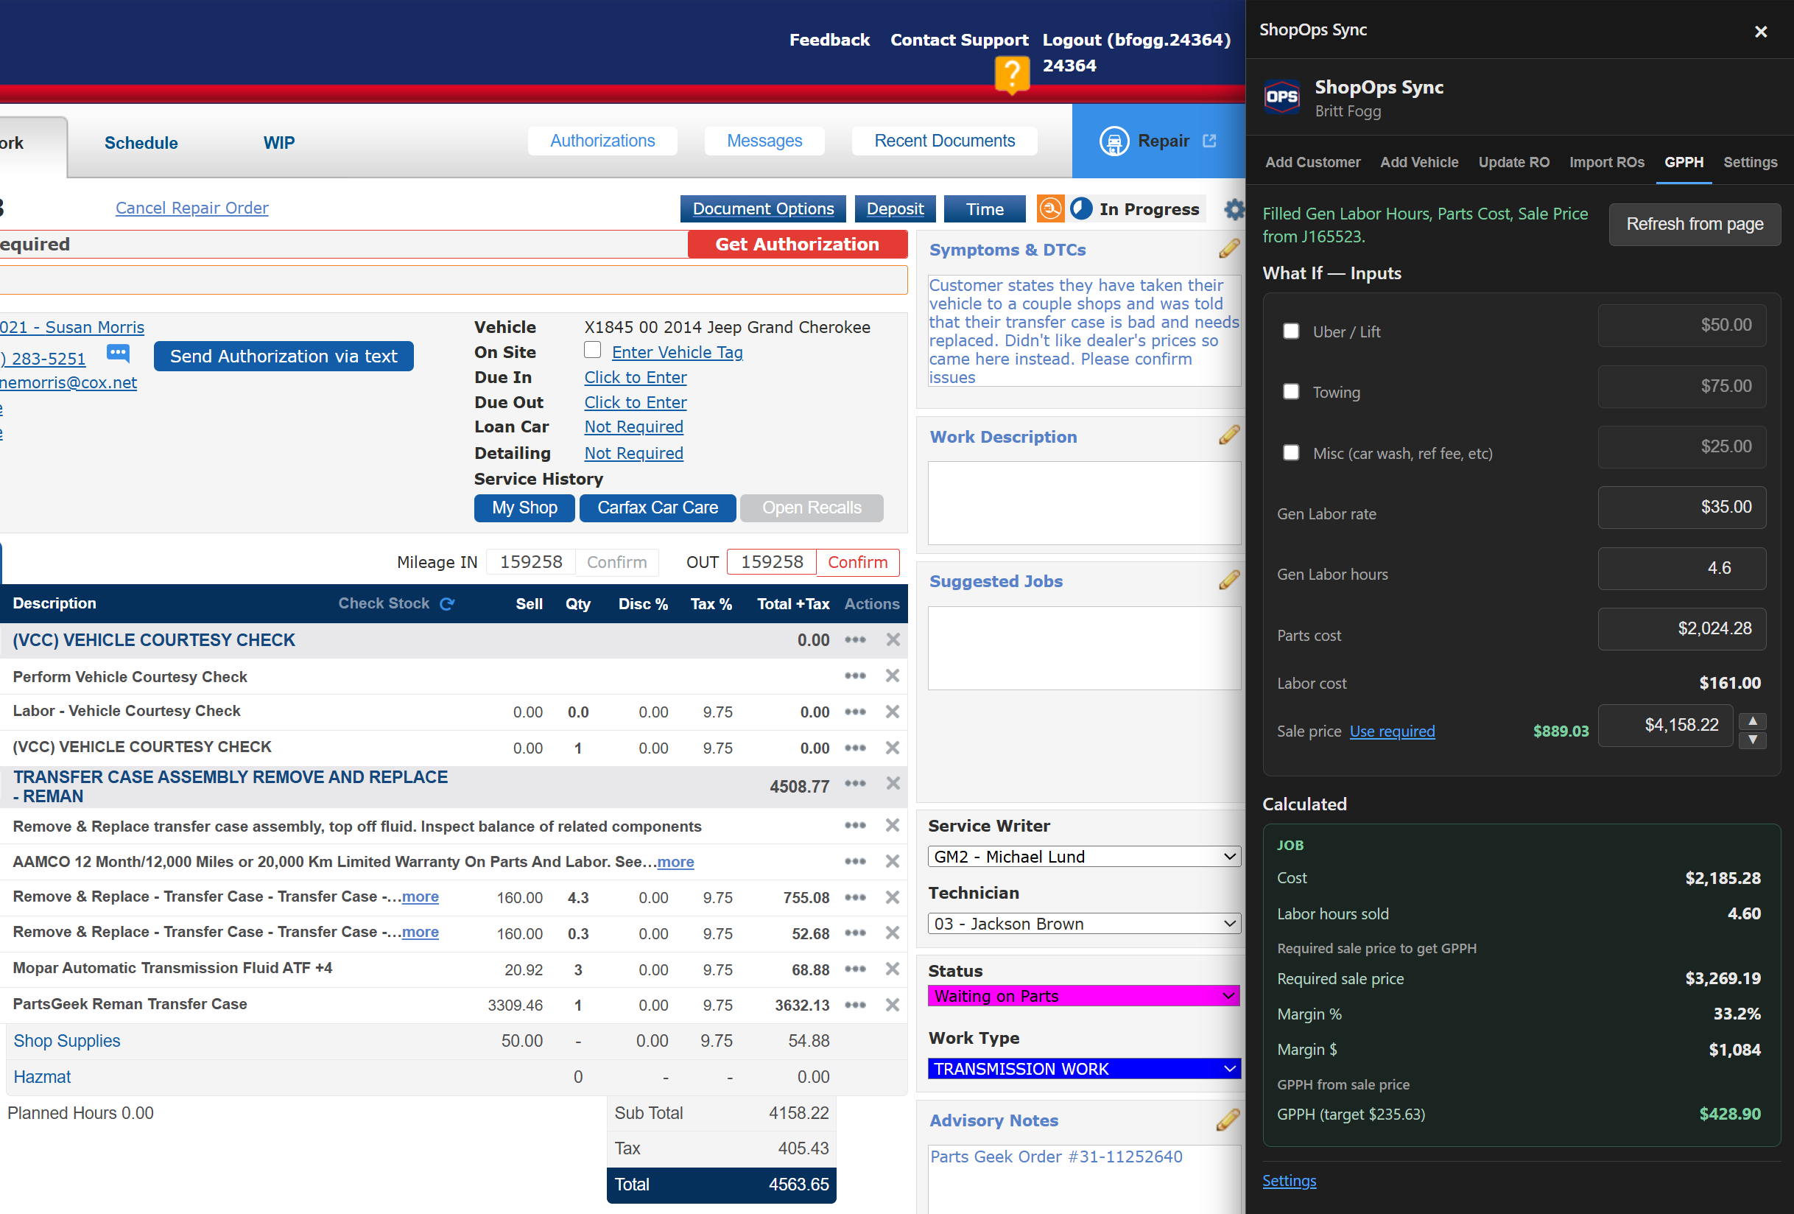
Task: Confirm the Mileage OUT value
Action: 856,562
